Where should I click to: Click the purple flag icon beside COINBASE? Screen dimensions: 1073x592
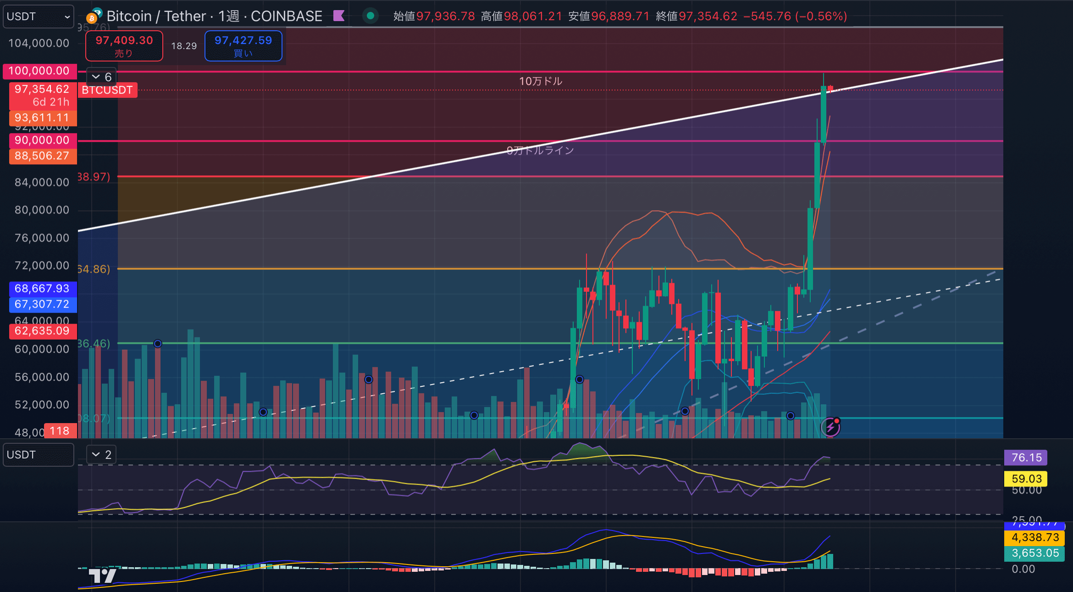coord(339,16)
